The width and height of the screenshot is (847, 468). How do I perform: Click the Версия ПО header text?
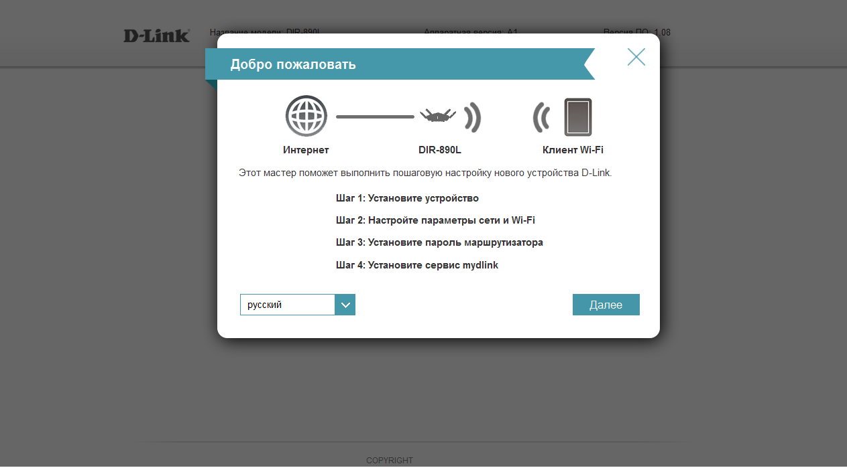pos(636,32)
